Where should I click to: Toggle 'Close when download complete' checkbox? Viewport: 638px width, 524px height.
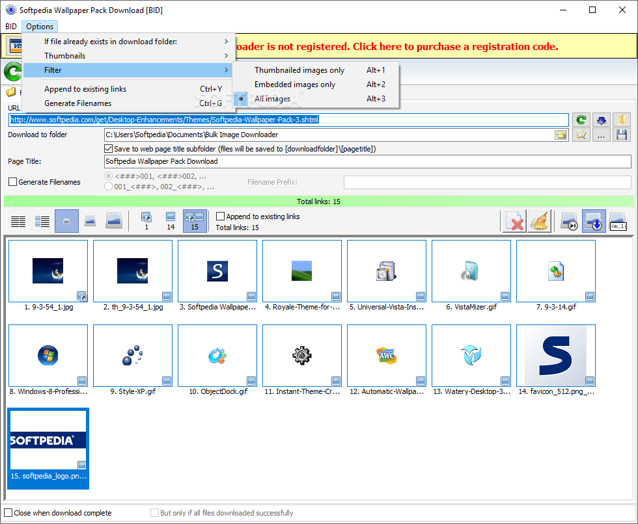click(x=8, y=513)
